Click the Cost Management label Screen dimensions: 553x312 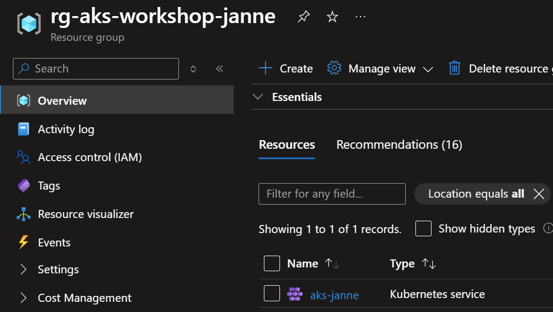point(85,298)
